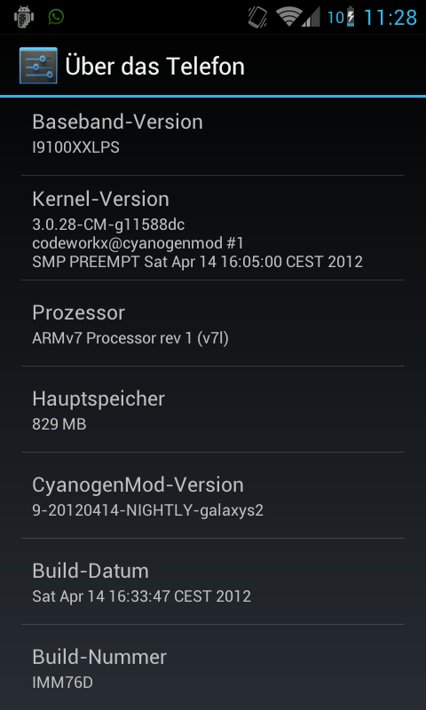This screenshot has height=710, width=426.
Task: Tap the Hauptspeicher 829 MB entry
Action: click(213, 409)
